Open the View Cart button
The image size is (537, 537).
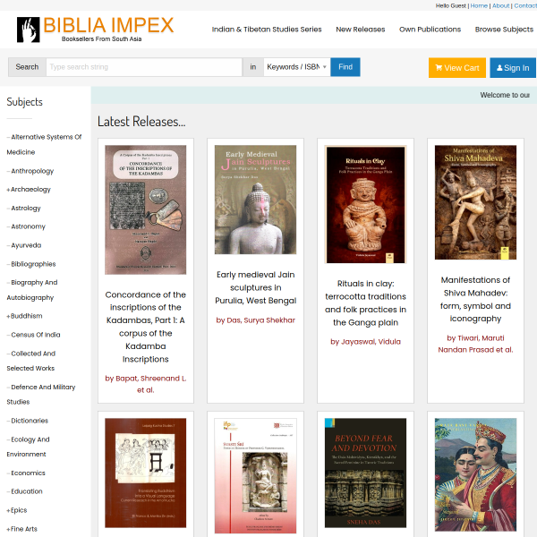(456, 68)
